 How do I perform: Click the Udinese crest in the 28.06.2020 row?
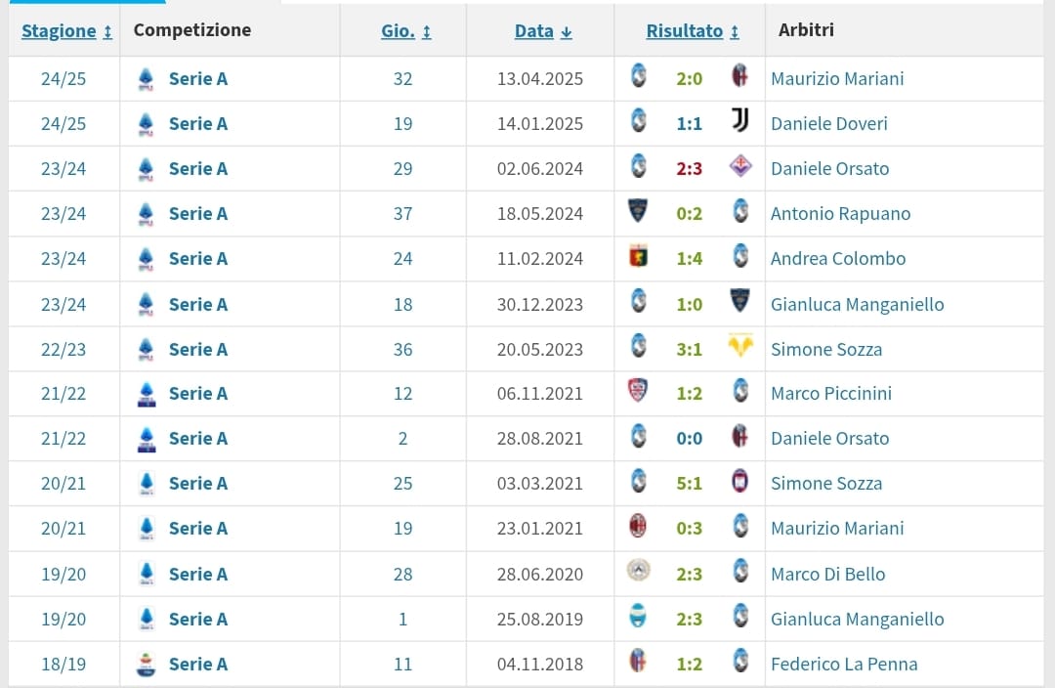pyautogui.click(x=638, y=571)
